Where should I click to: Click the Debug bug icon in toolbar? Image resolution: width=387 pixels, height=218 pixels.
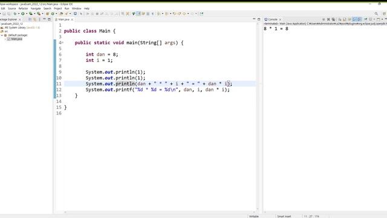pyautogui.click(x=15, y=13)
